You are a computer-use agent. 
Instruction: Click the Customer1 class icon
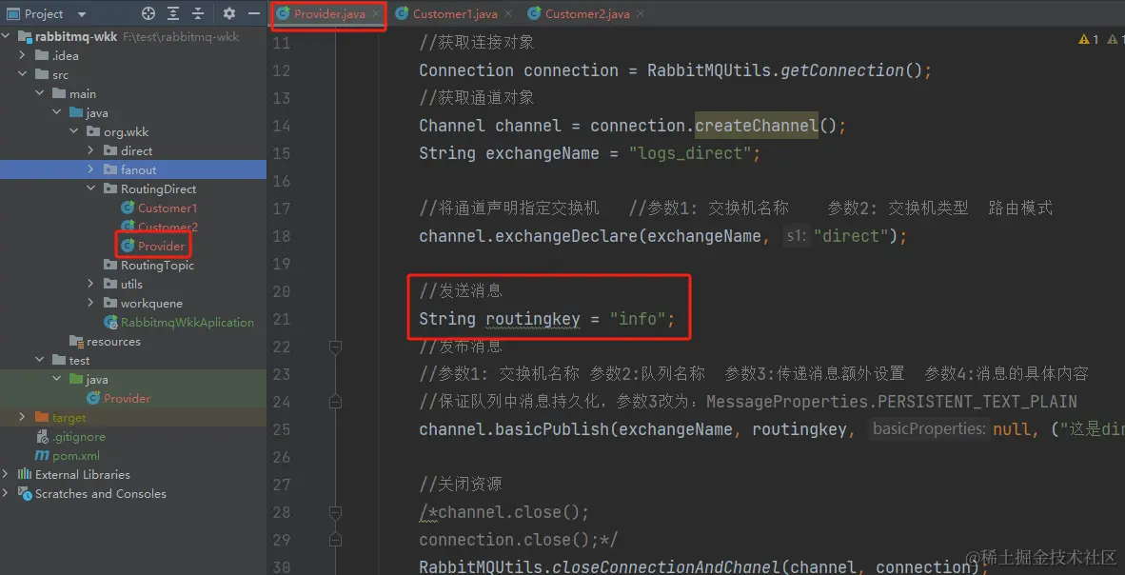[128, 208]
